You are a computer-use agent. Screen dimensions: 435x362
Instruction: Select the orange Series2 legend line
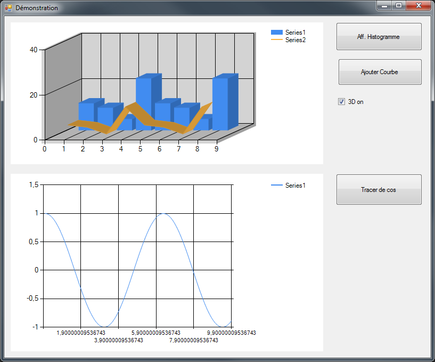click(x=276, y=40)
